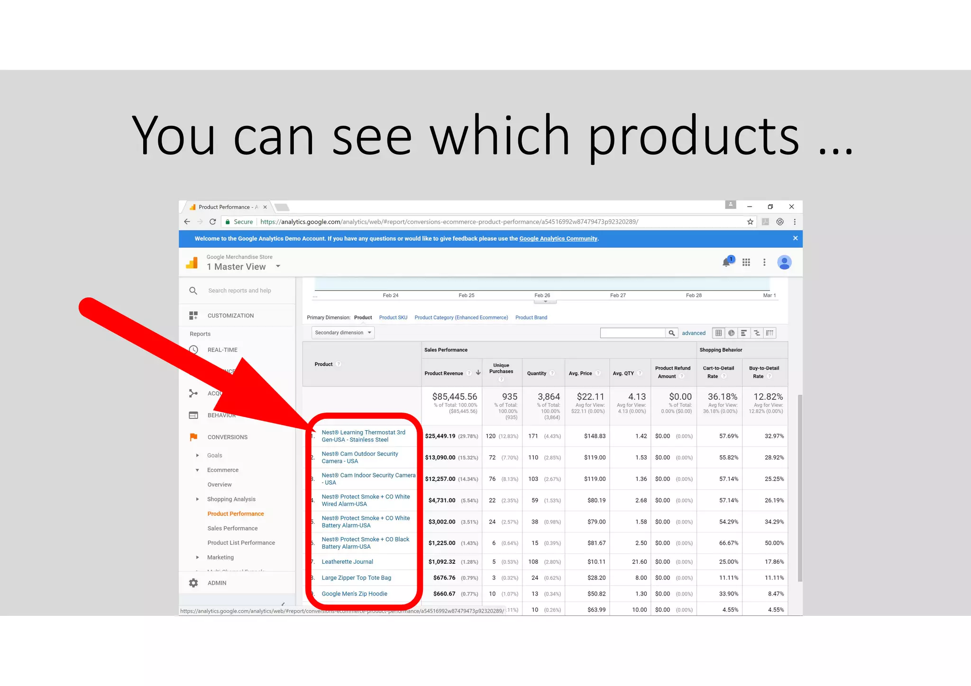971x686 pixels.
Task: Click the page vertical scrollbar
Action: point(800,488)
